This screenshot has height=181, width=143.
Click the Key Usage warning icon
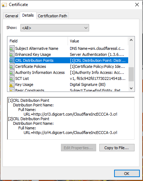12,84
